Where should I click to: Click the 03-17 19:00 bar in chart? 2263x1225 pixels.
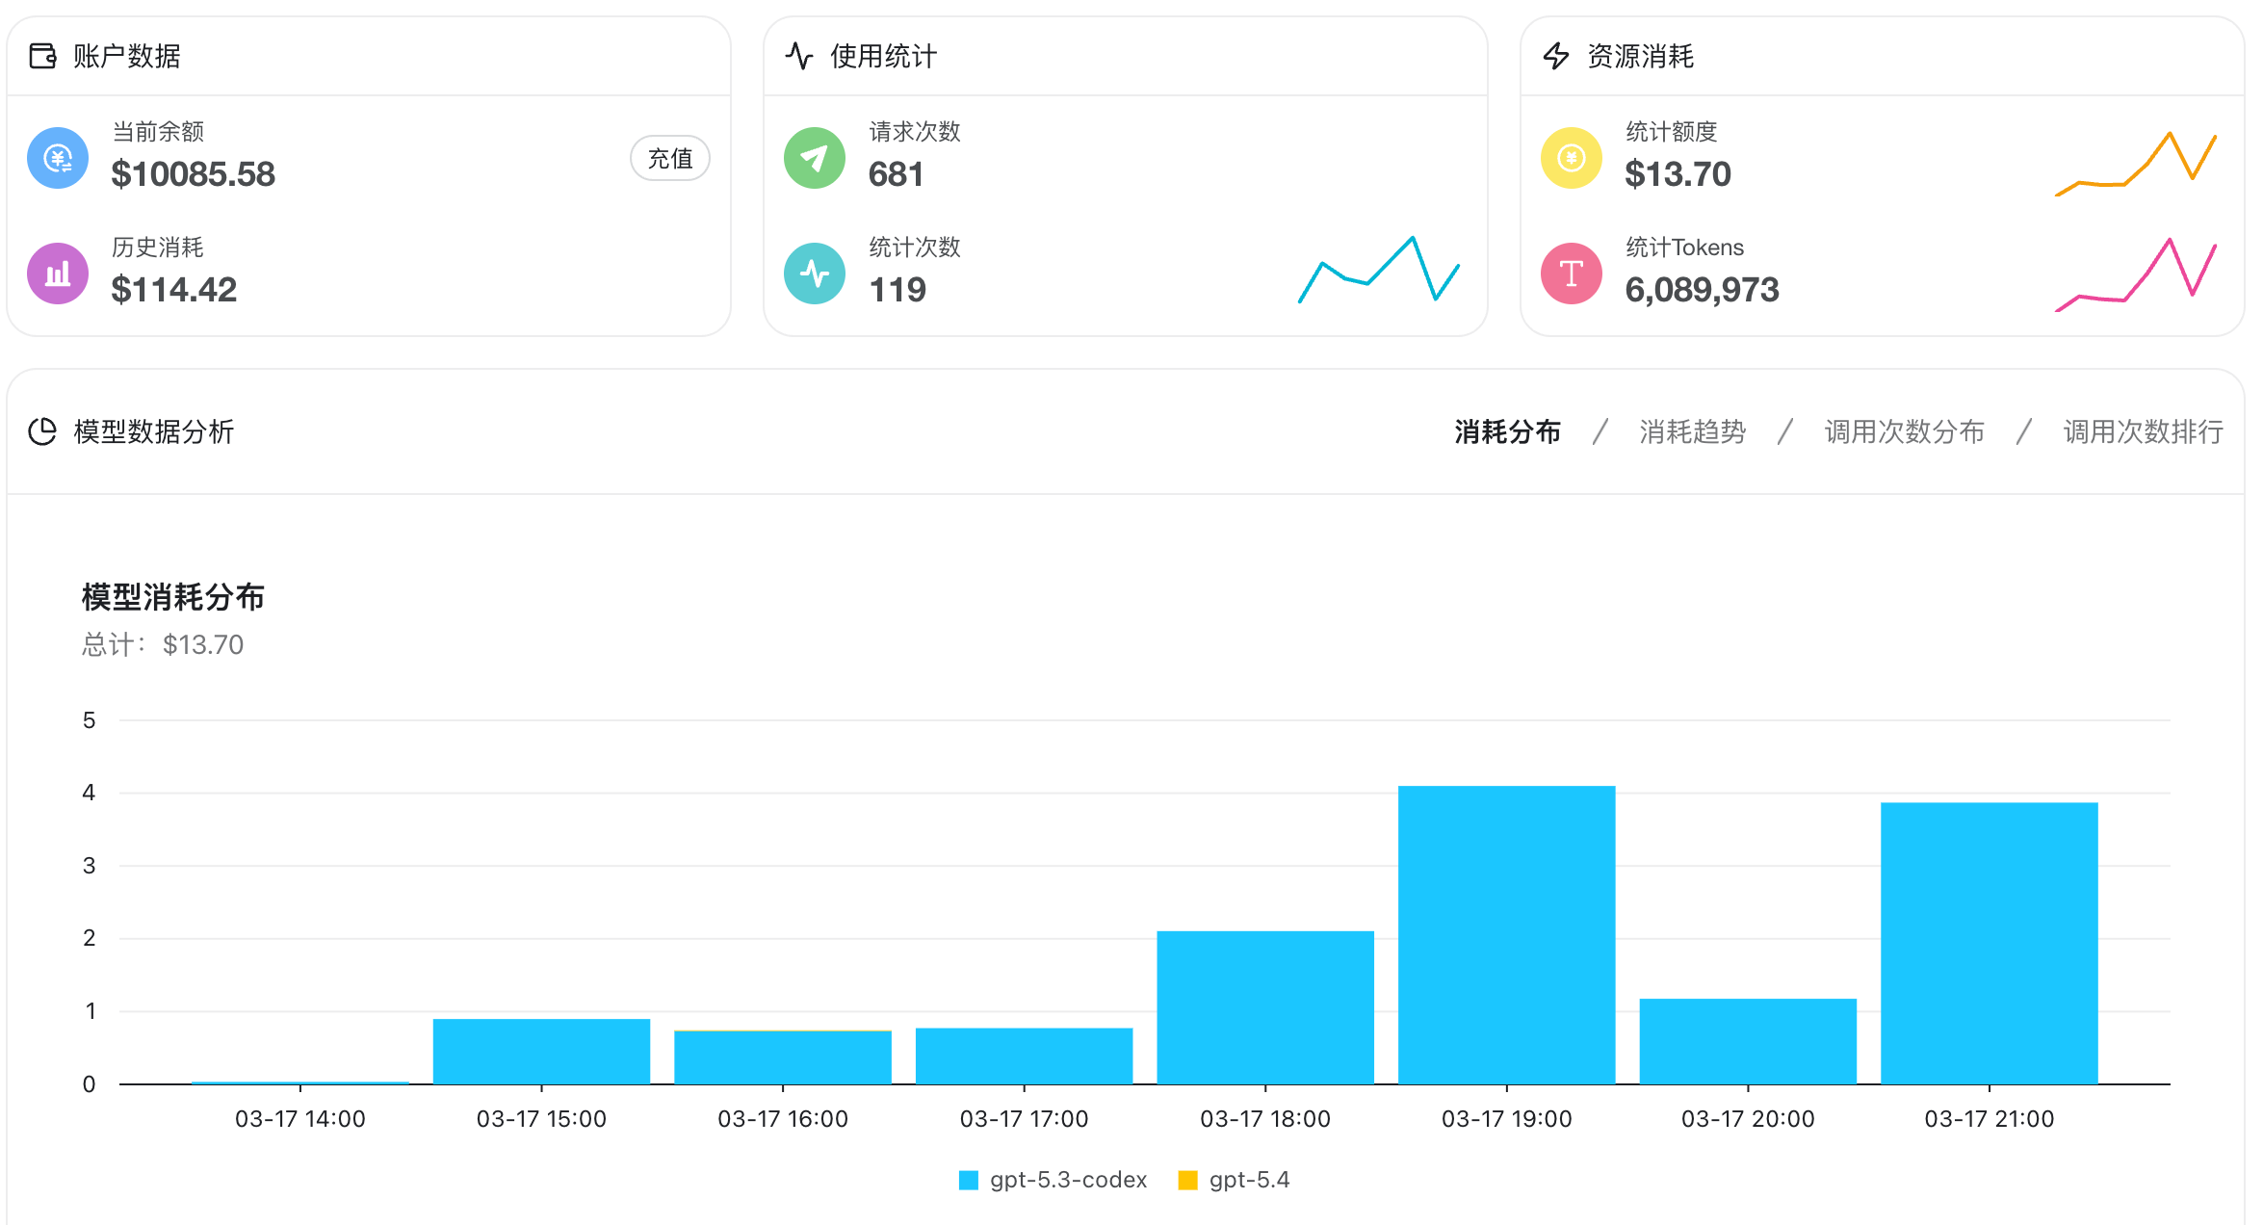pyautogui.click(x=1506, y=934)
